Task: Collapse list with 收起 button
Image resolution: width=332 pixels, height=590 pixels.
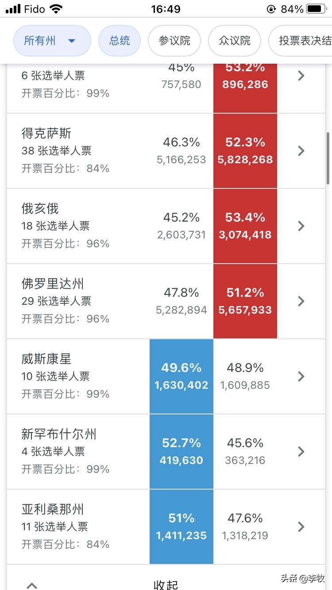Action: 166,584
